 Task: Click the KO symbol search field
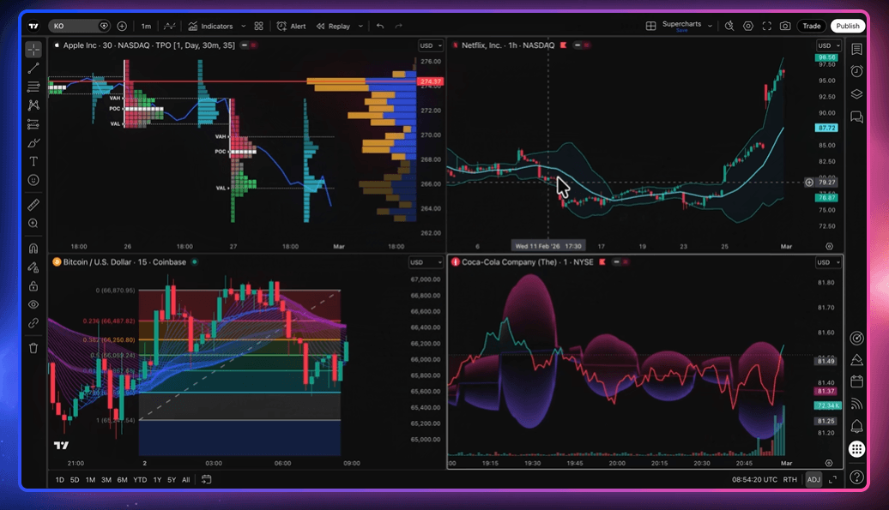(x=79, y=26)
